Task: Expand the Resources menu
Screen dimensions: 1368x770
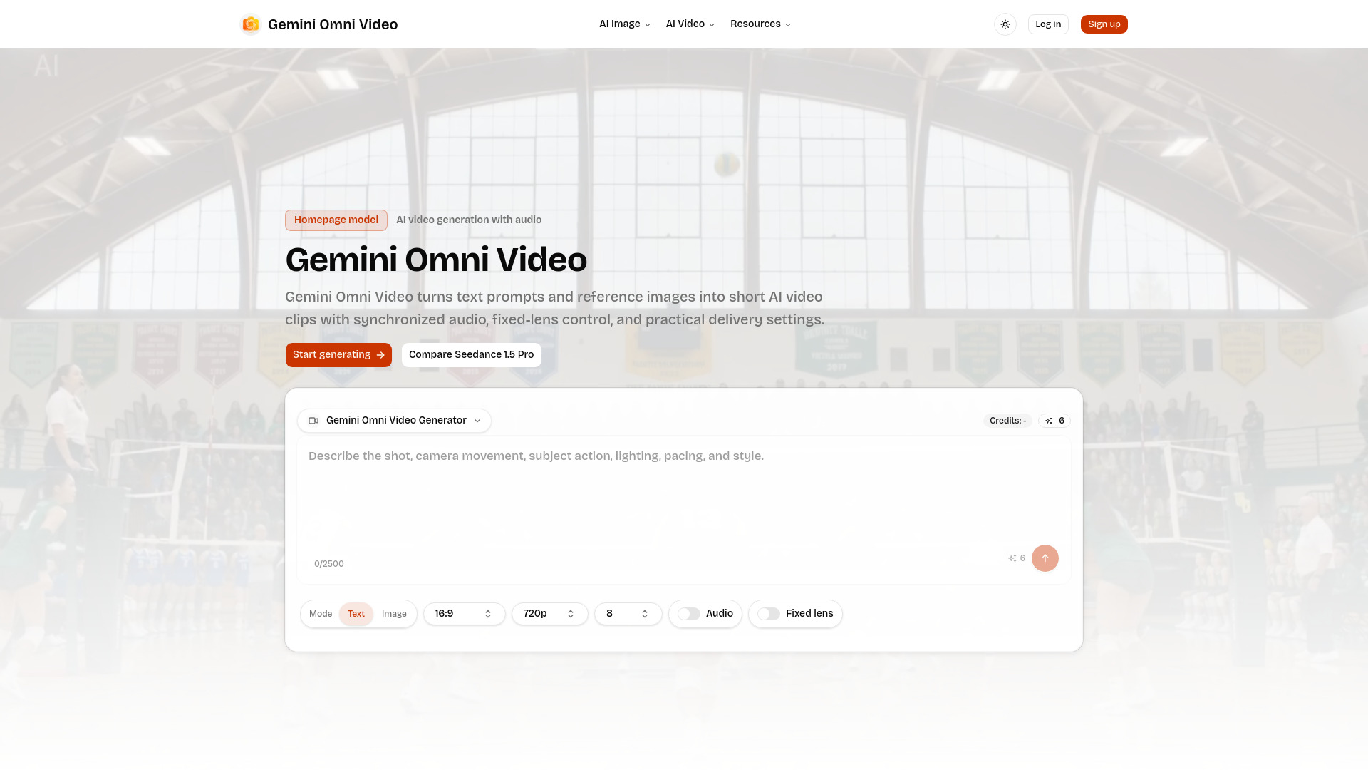Action: pos(761,24)
